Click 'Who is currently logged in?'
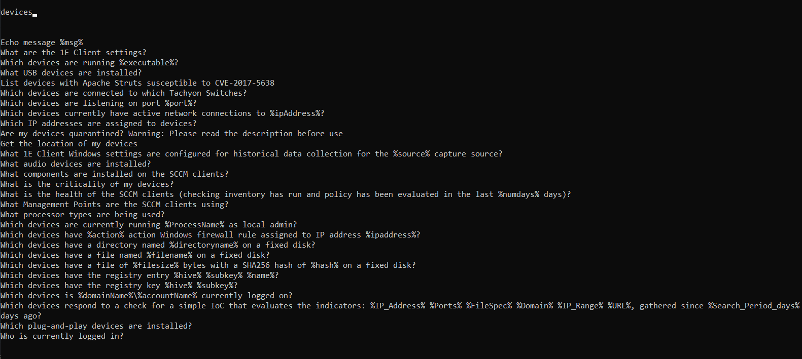The height and width of the screenshot is (359, 802). [x=62, y=336]
